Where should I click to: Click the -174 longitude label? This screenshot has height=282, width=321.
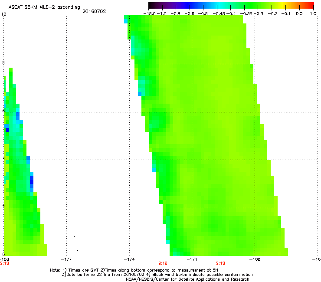point(129,259)
